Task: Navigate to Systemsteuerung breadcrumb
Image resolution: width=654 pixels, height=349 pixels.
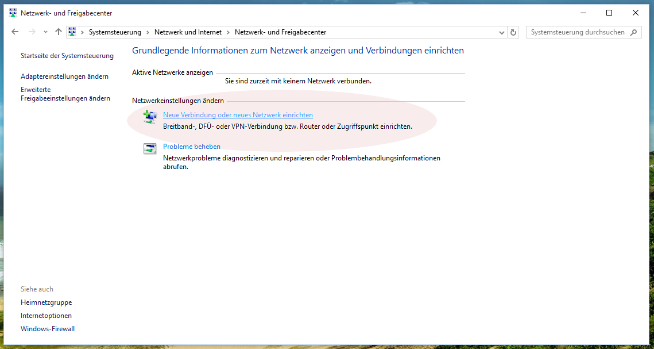Action: [115, 32]
